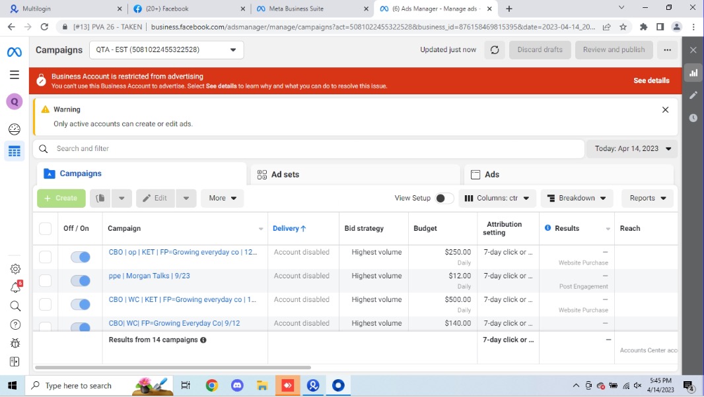Screen dimensions: 704x397
Task: Open the hamburger menu in left sidebar
Action: 15,75
